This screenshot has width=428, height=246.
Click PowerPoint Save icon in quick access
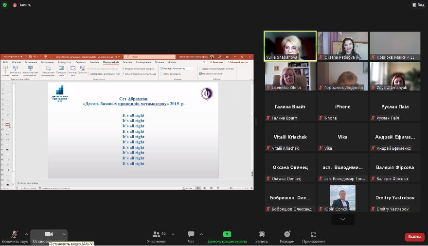pos(30,57)
